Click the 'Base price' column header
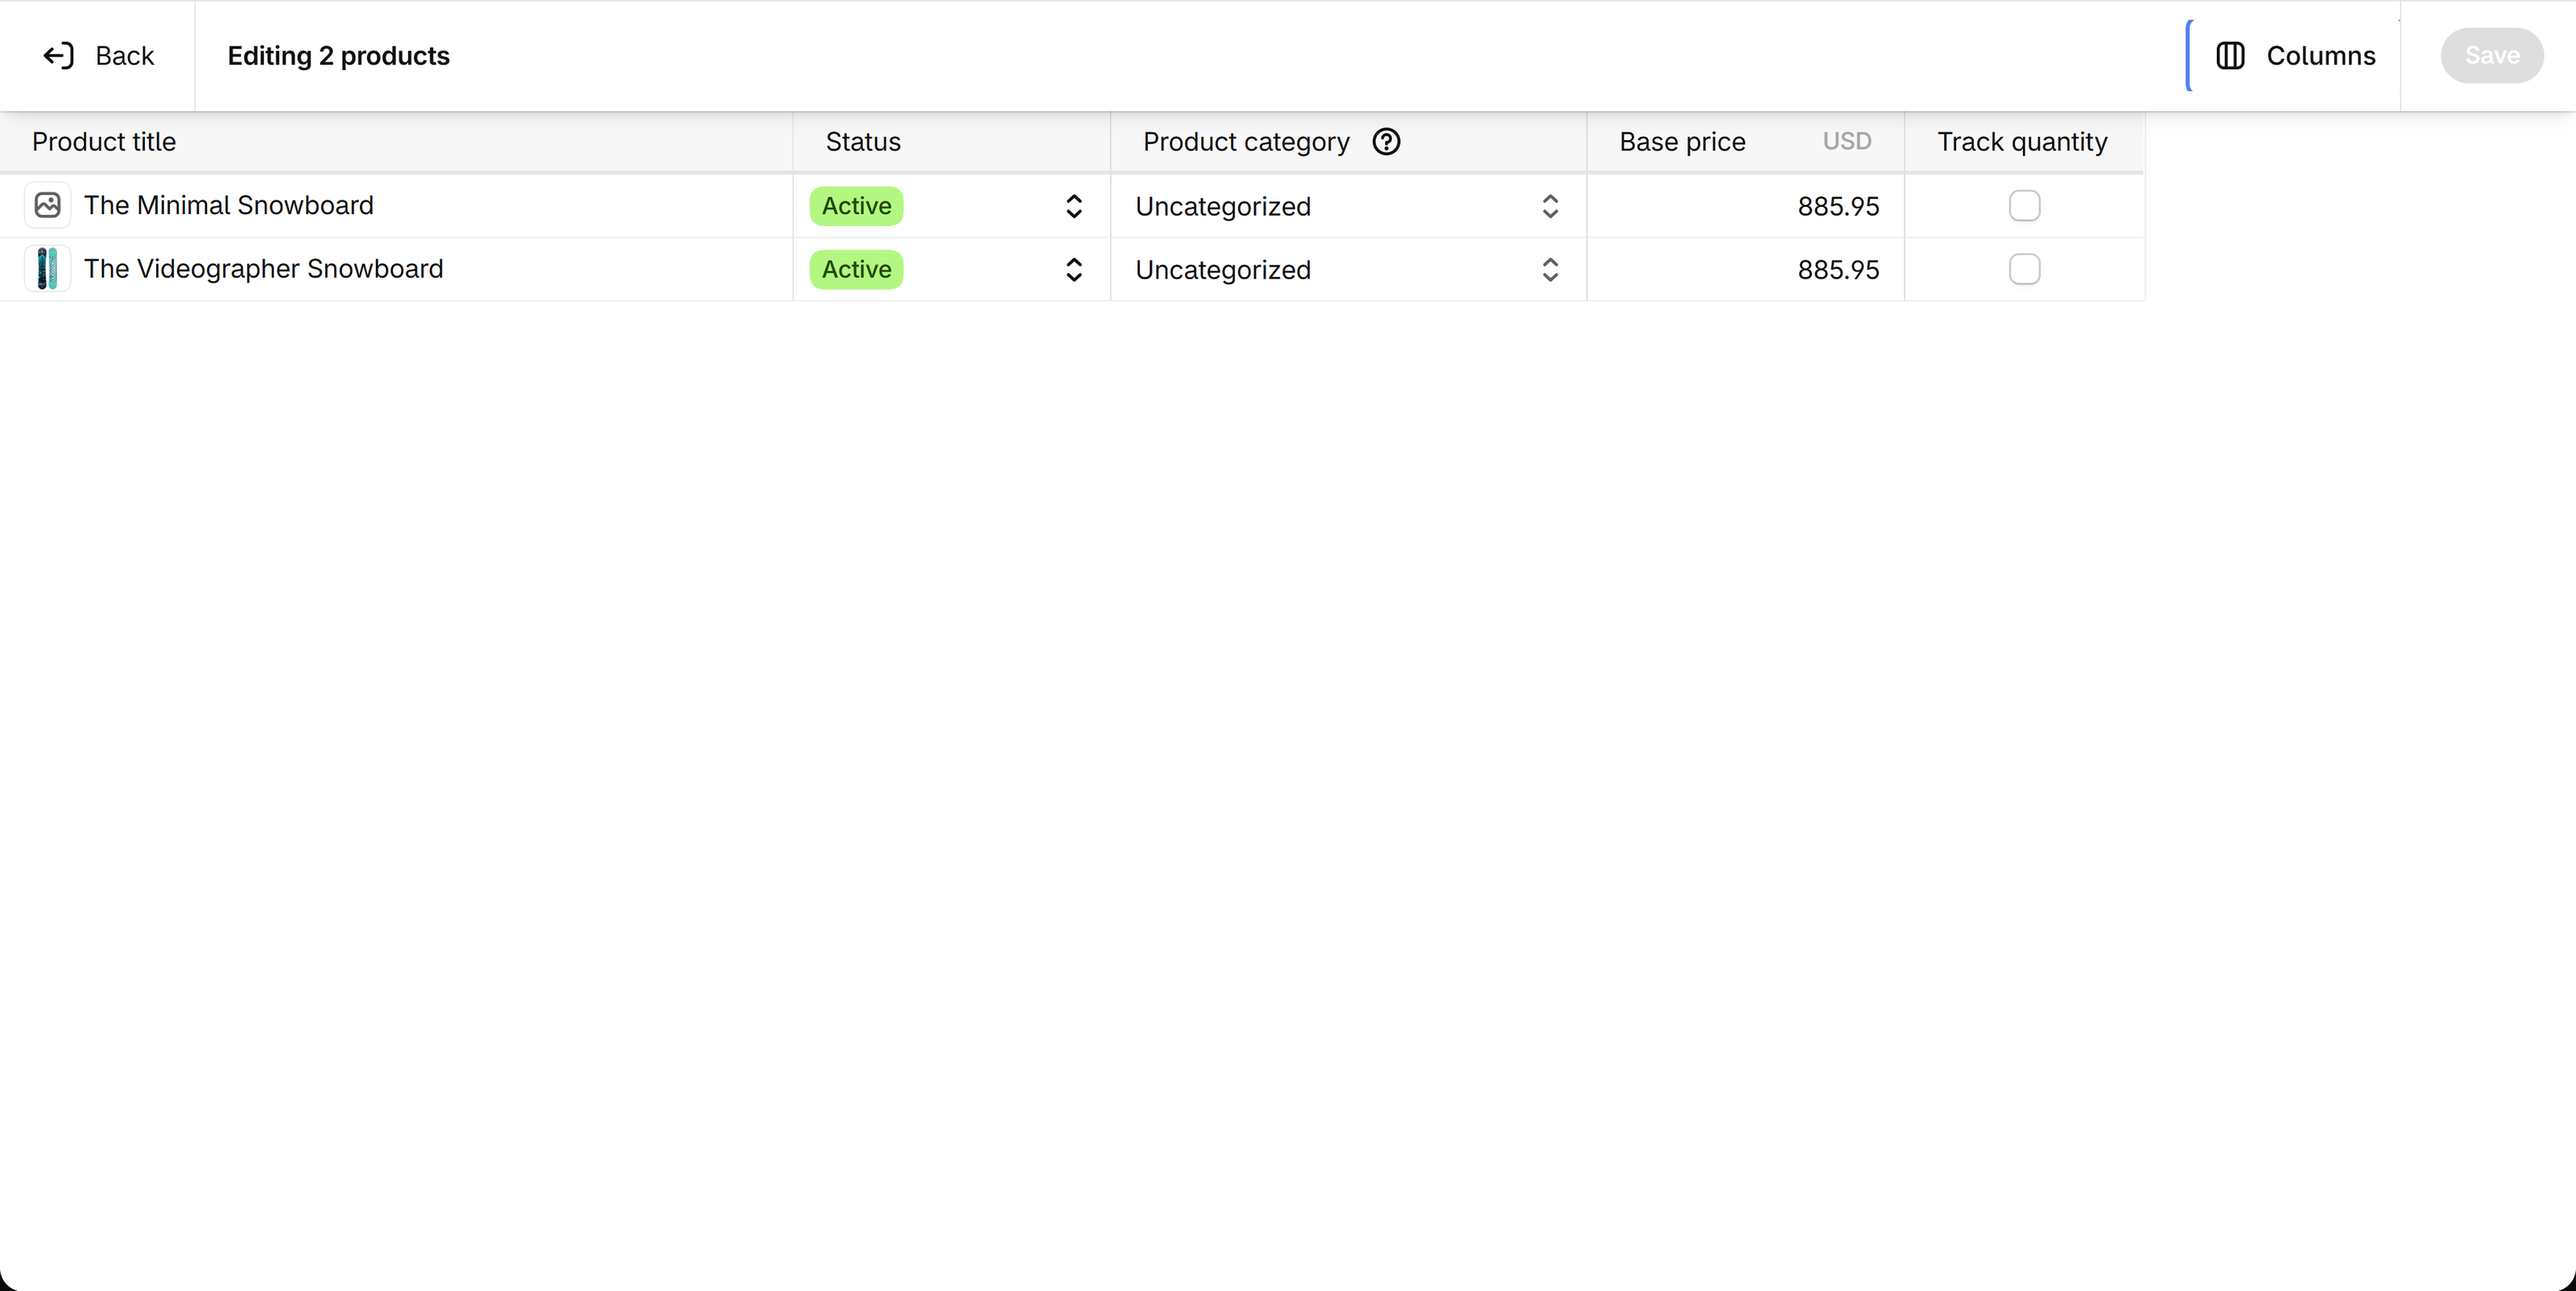Screen dimensions: 2576x1291 tap(1682, 142)
